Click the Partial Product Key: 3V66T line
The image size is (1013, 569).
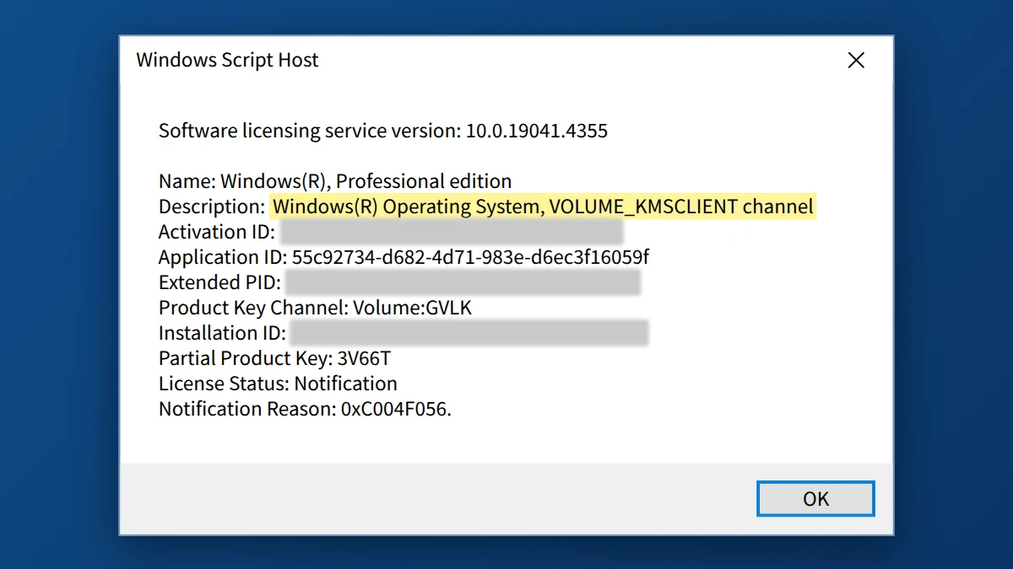pyautogui.click(x=275, y=358)
